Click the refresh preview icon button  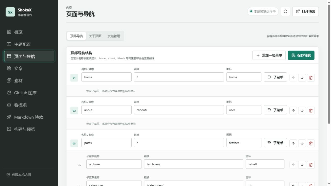pos(285,11)
